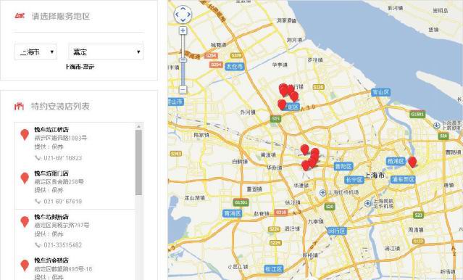Open the 嘉定 district dropdown

coord(106,52)
